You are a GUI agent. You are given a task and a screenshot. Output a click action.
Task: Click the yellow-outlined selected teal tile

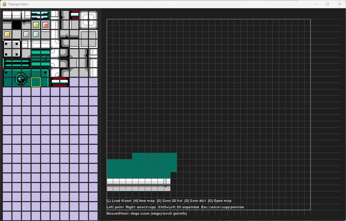(36, 82)
